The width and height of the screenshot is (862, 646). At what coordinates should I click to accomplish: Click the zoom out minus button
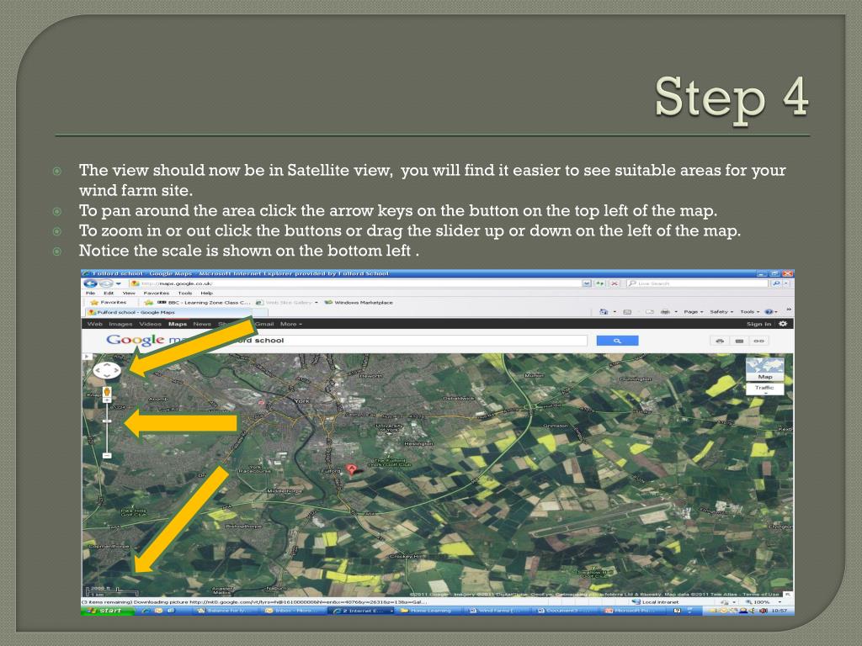click(107, 455)
